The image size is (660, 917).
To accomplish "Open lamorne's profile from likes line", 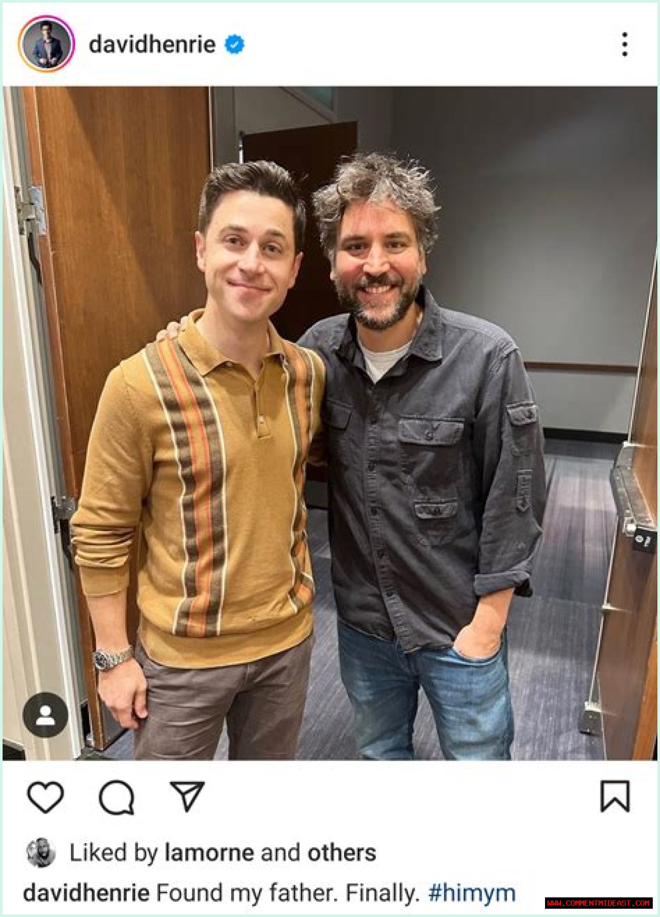I will [x=209, y=852].
